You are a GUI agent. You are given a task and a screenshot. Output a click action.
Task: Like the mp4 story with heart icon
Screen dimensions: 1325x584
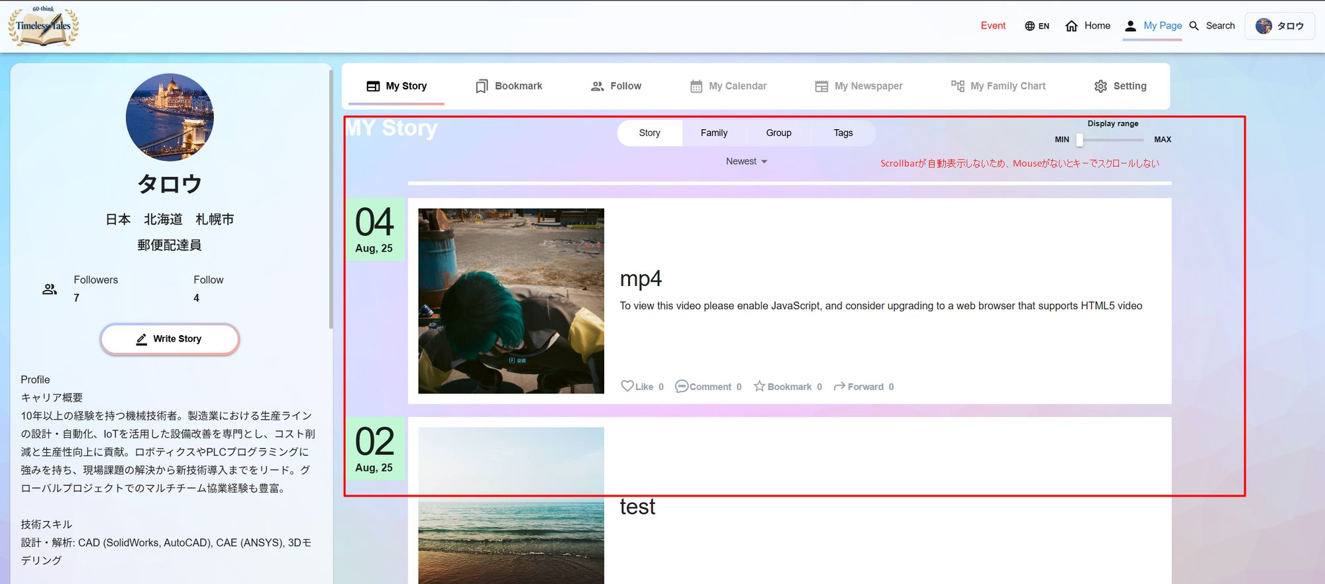point(627,386)
